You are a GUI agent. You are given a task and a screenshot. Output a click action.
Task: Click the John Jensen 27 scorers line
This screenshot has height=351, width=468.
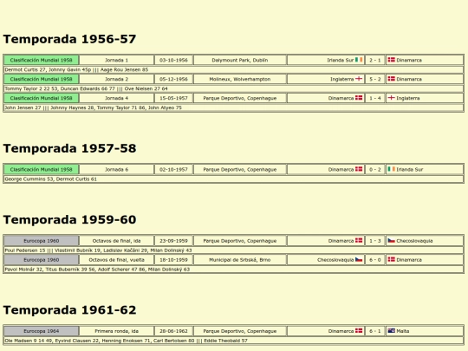[x=234, y=107]
